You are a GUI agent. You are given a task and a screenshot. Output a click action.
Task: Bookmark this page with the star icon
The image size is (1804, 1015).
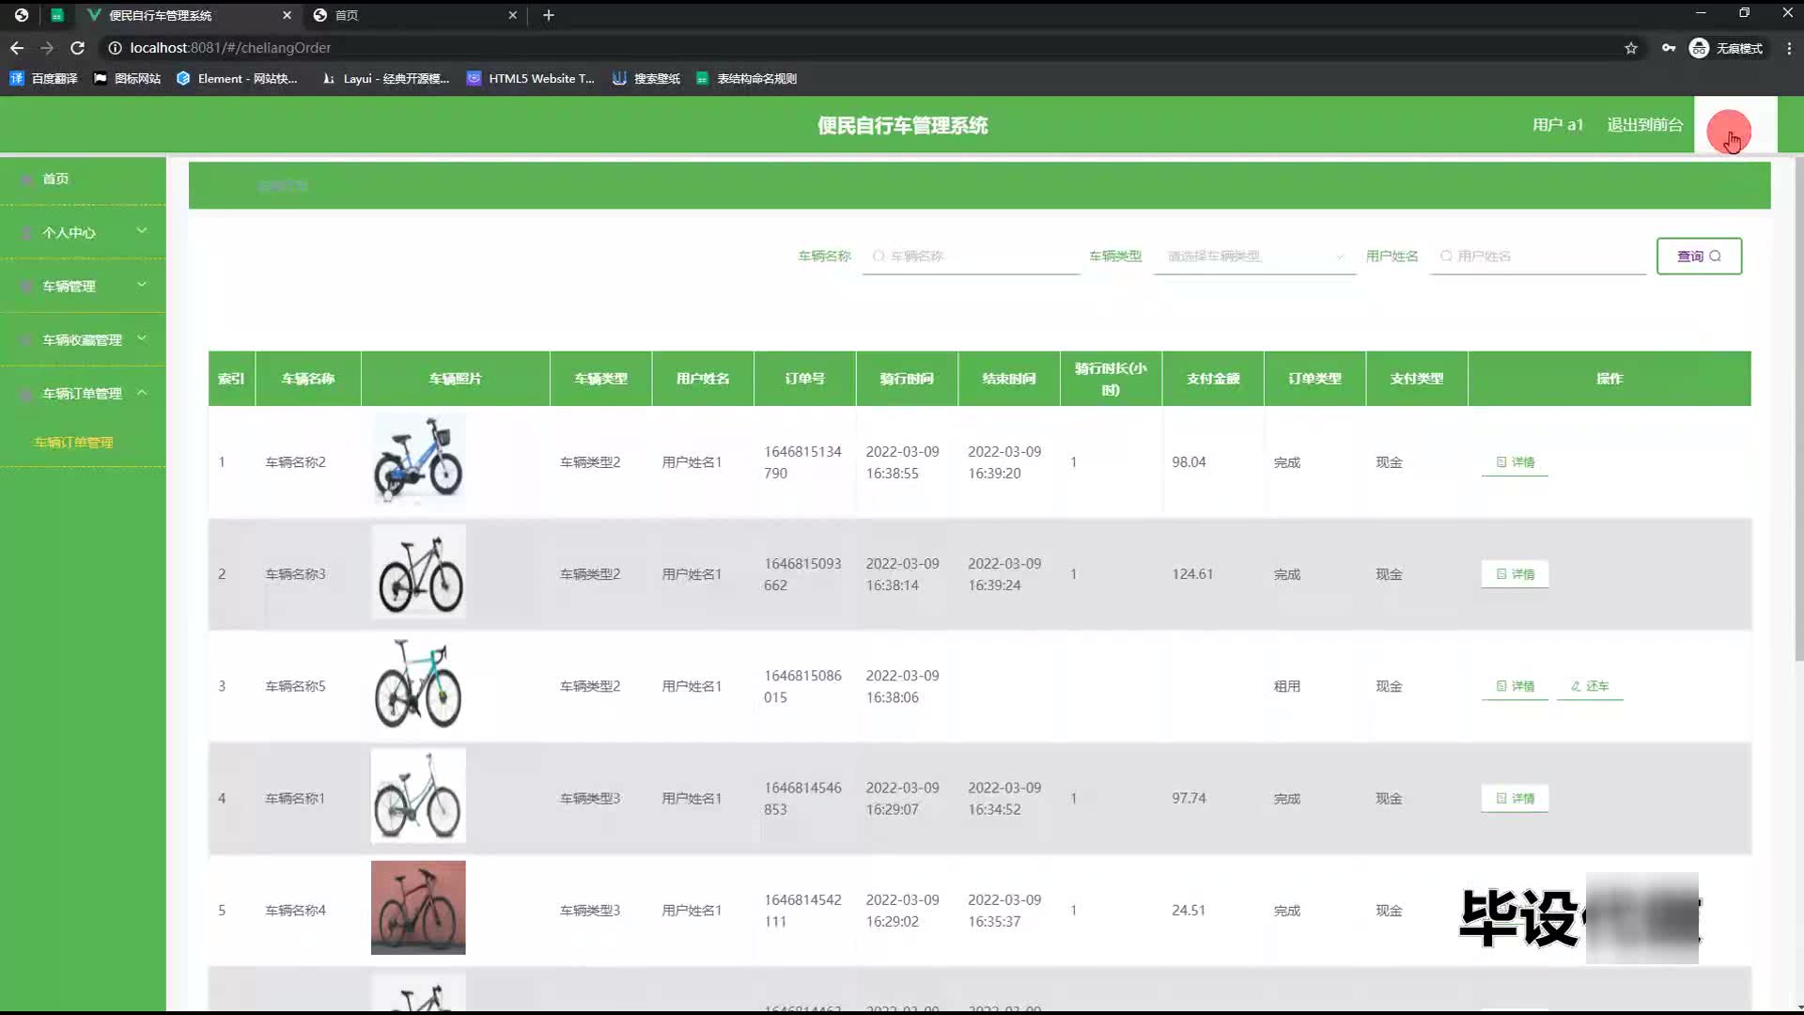pos(1631,48)
